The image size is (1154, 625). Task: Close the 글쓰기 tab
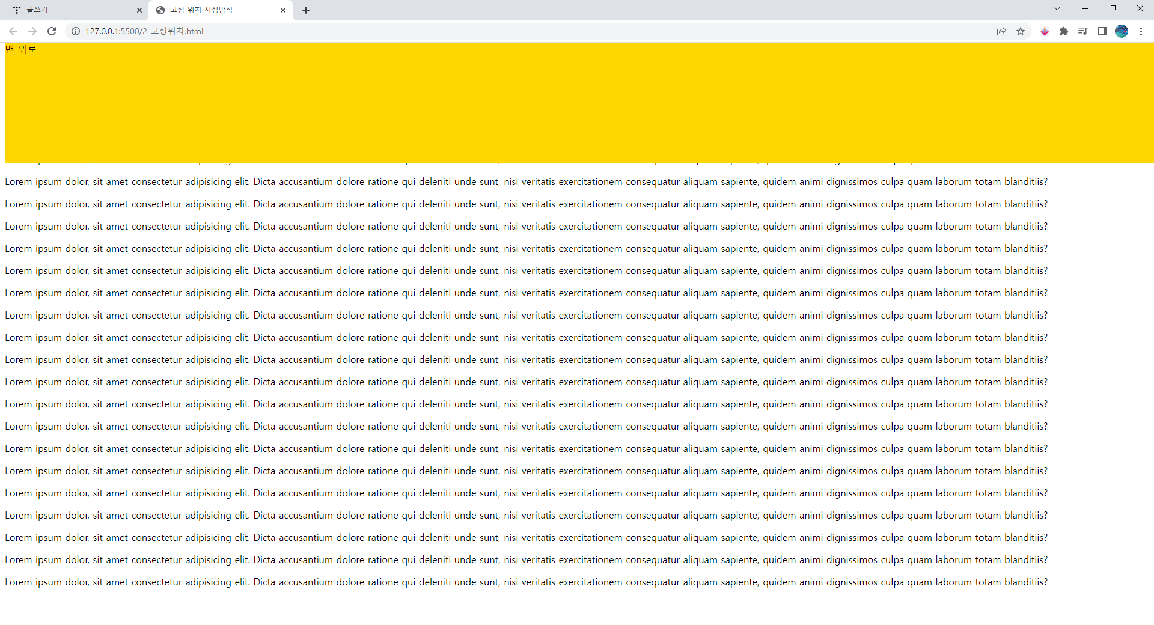(139, 10)
